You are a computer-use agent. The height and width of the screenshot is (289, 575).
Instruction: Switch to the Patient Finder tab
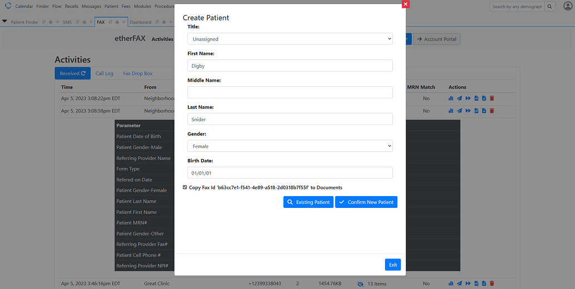(24, 22)
